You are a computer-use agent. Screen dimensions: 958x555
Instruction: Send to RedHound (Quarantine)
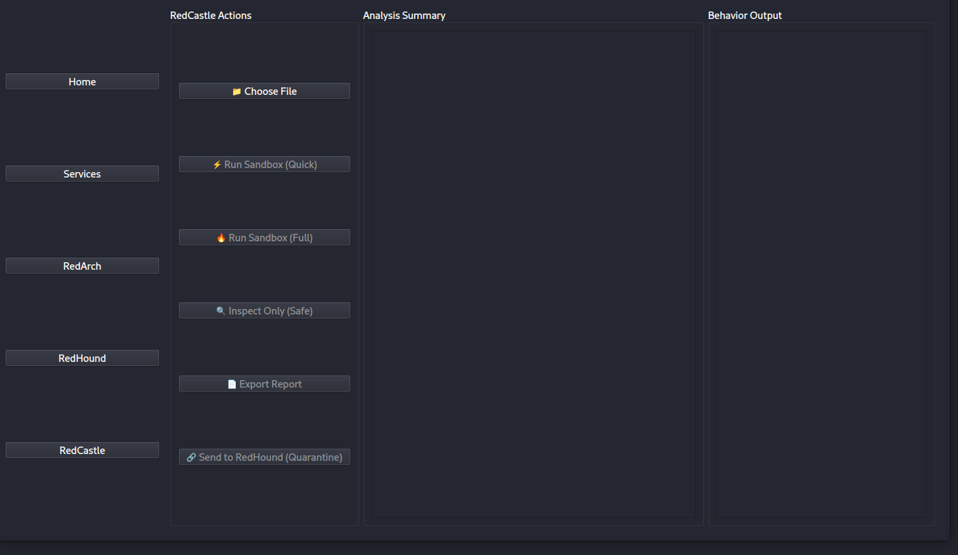(264, 457)
